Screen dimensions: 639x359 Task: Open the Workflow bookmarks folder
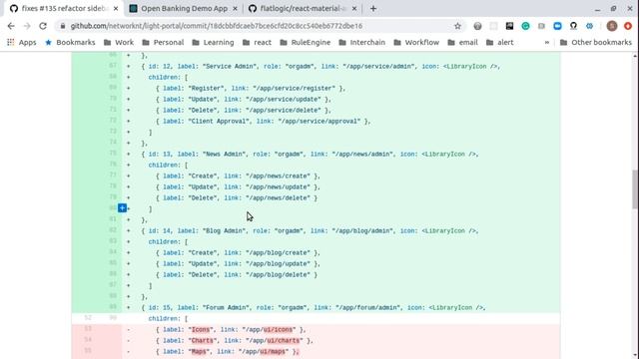coord(416,42)
